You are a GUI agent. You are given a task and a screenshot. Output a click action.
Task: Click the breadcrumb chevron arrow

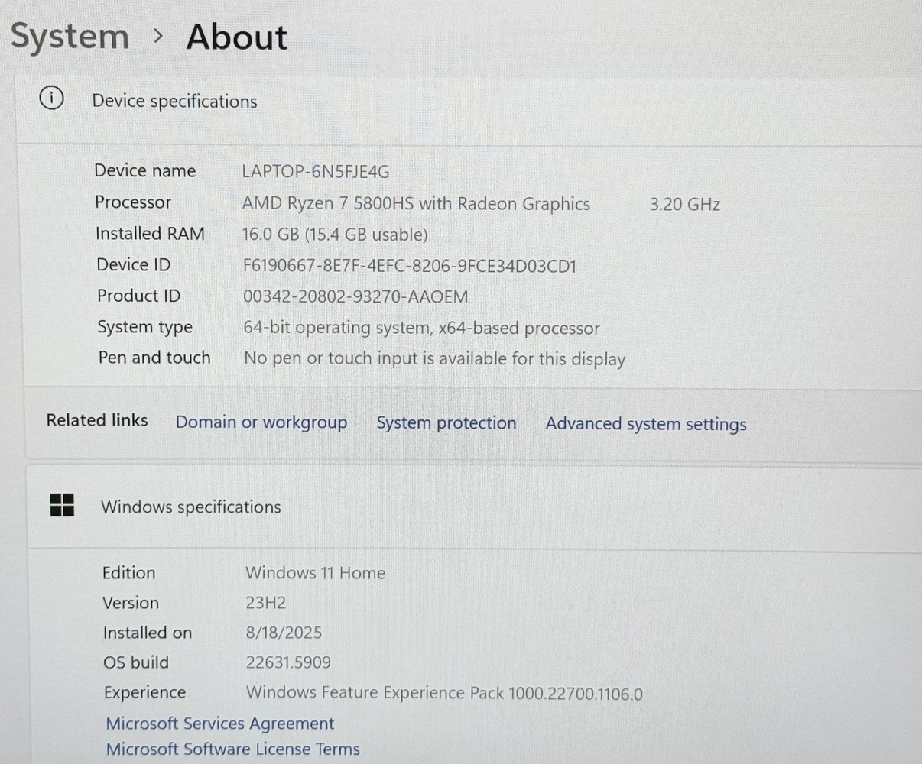[x=158, y=36]
